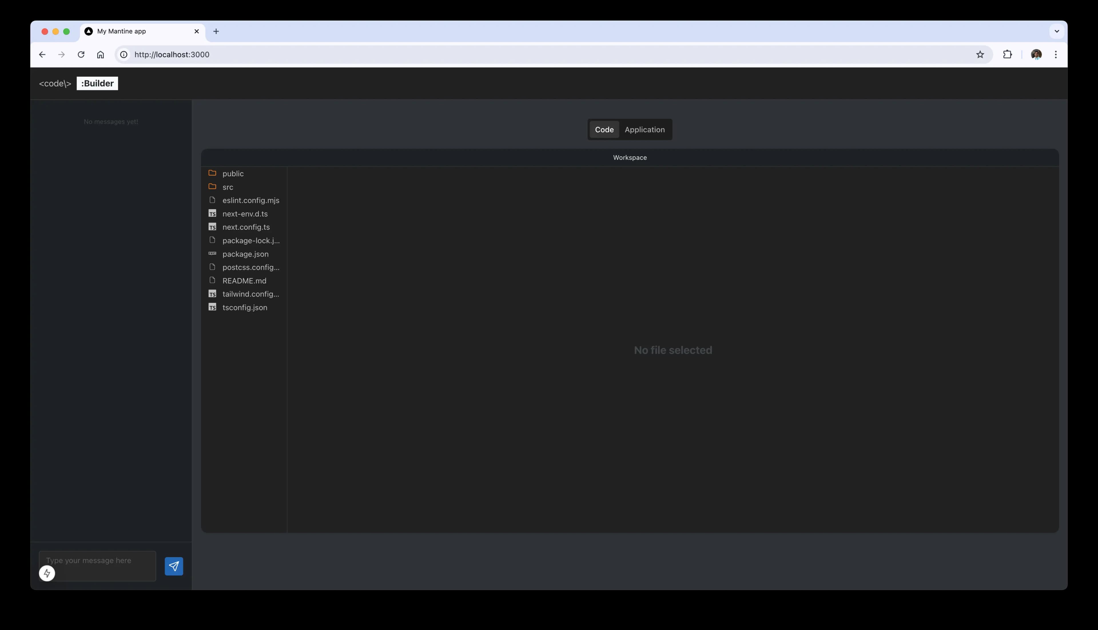Click the :Builder logo label
This screenshot has height=630, width=1098.
click(98, 83)
